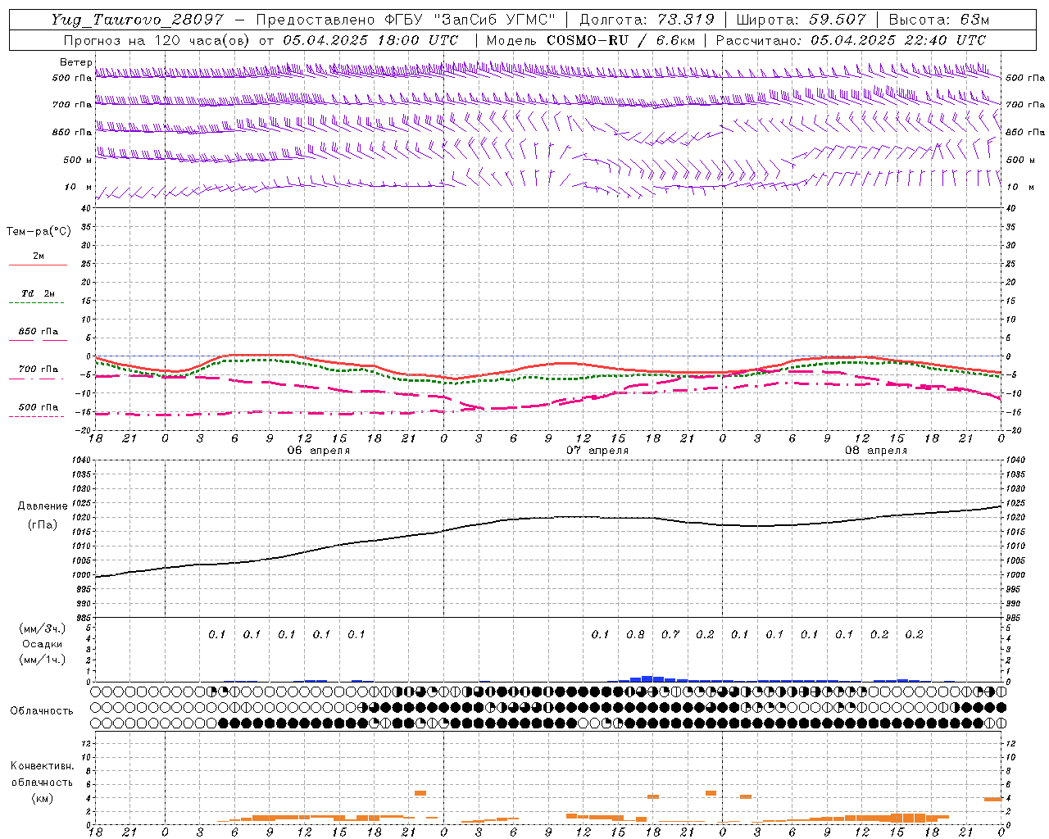Click the forecast line Прогноз на 120 часа(ов)
This screenshot has height=839, width=1049.
pyautogui.click(x=157, y=40)
